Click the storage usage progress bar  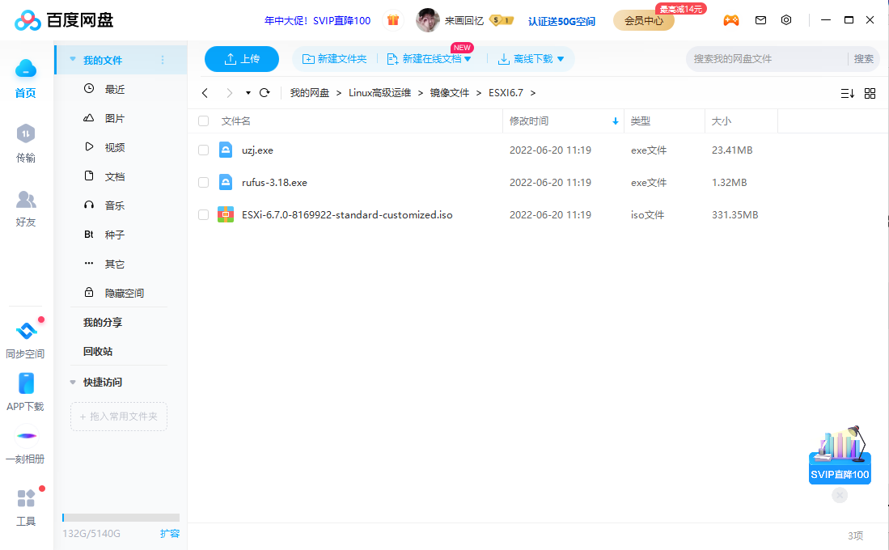coord(121,517)
